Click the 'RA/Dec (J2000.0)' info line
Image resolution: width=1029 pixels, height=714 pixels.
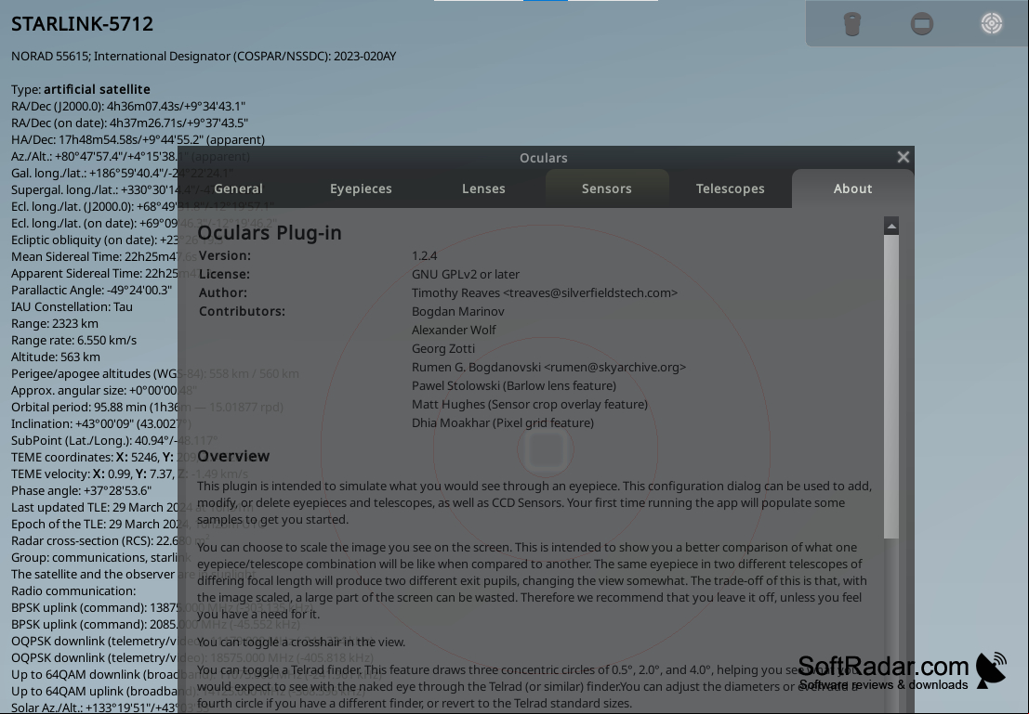point(128,106)
